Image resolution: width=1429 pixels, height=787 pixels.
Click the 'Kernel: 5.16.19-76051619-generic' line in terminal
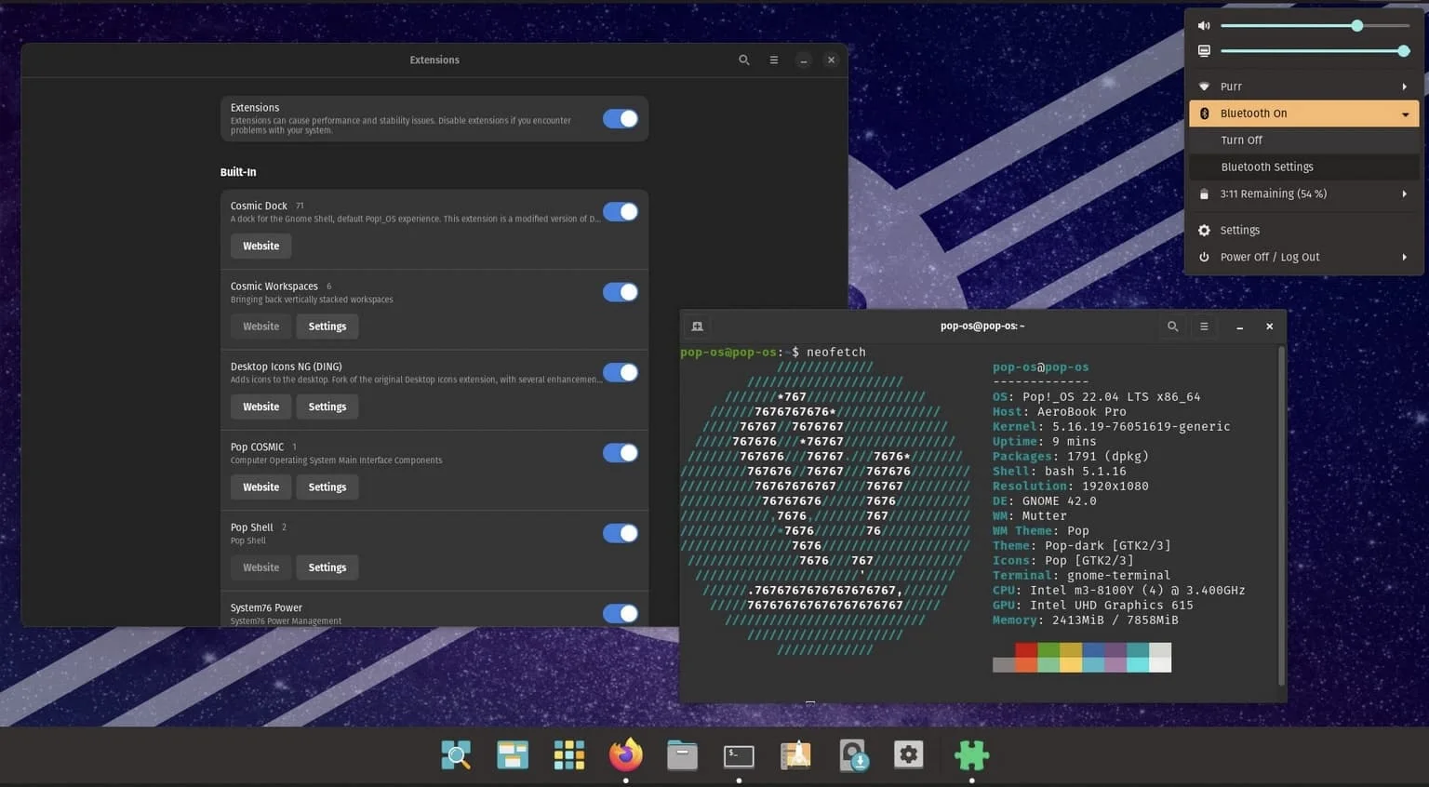click(1111, 427)
